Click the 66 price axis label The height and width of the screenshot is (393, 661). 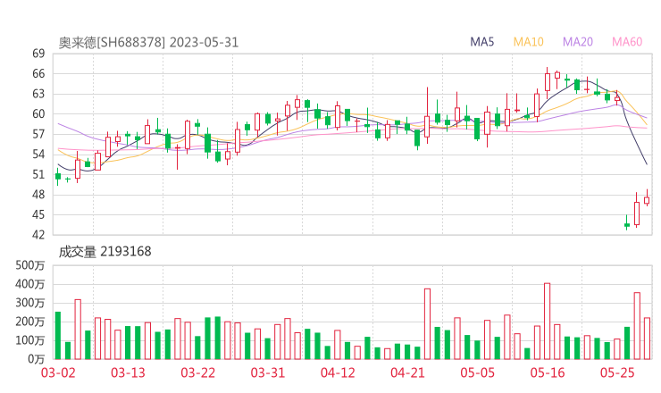click(x=38, y=74)
